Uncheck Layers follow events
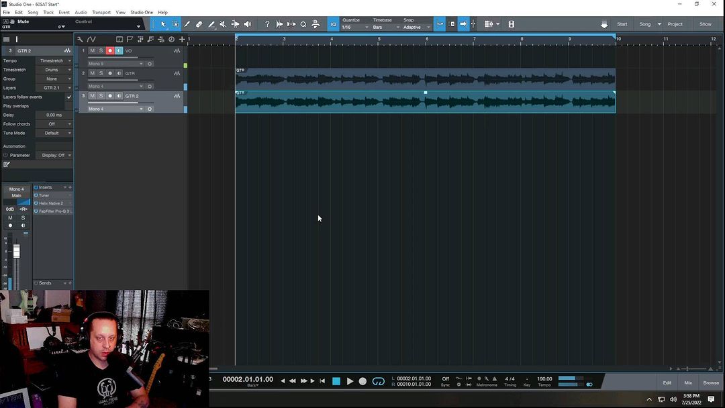This screenshot has height=408, width=725. point(68,97)
